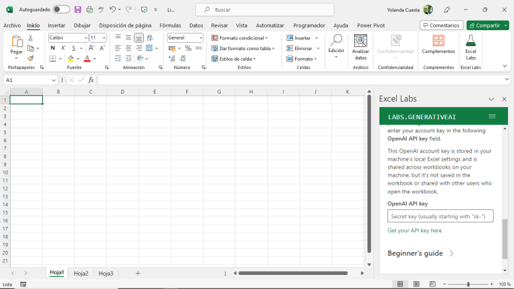This screenshot has height=289, width=514.
Task: Open the Excel Labs hamburger menu
Action: click(x=492, y=116)
